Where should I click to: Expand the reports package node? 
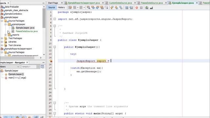coord(6,35)
